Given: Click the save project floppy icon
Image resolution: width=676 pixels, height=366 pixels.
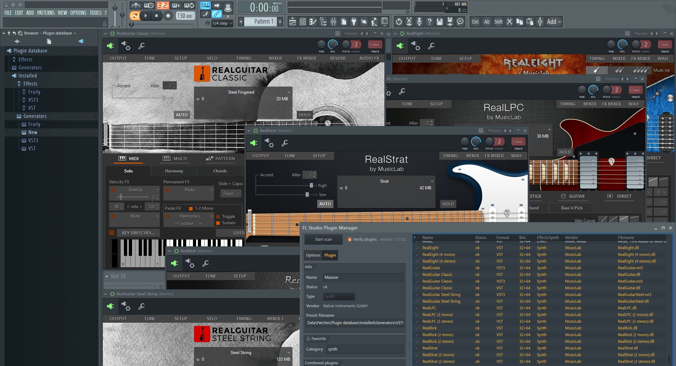Looking at the screenshot, I should [439, 22].
